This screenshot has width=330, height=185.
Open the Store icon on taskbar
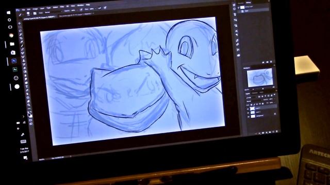tap(13, 52)
